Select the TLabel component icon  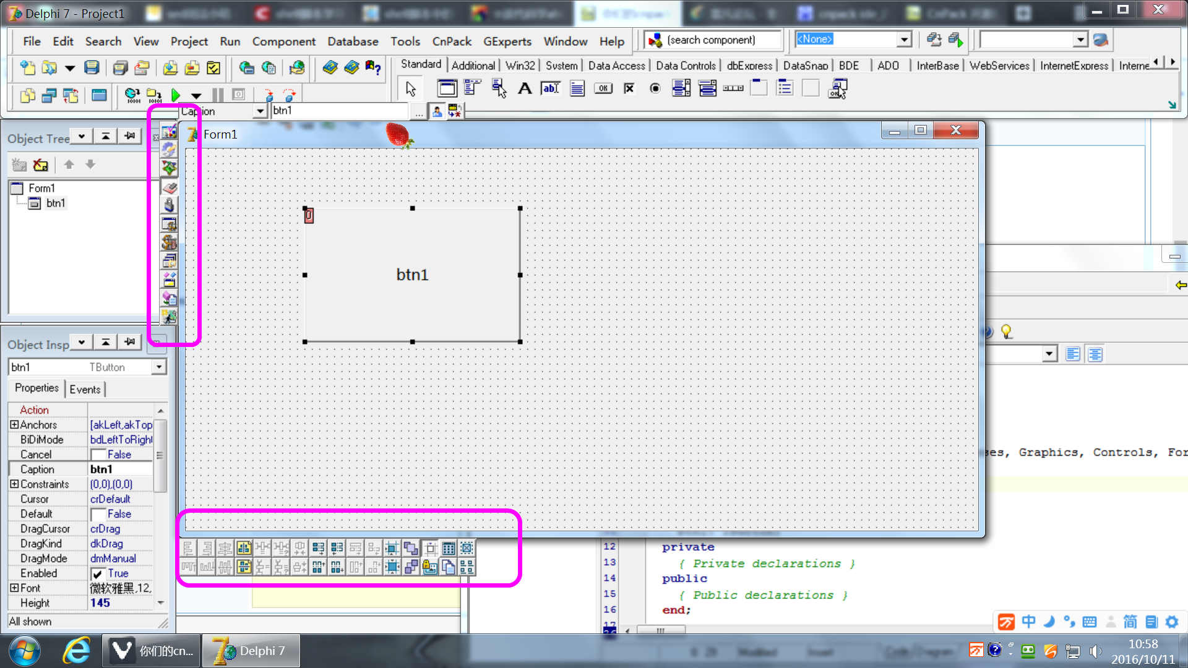pos(525,88)
